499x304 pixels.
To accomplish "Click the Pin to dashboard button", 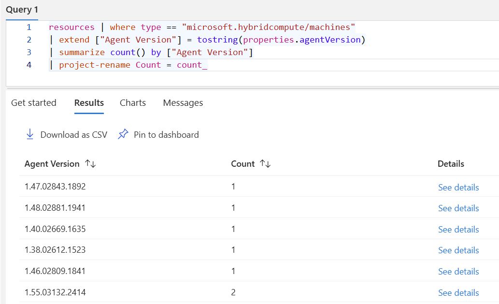I will click(x=166, y=135).
